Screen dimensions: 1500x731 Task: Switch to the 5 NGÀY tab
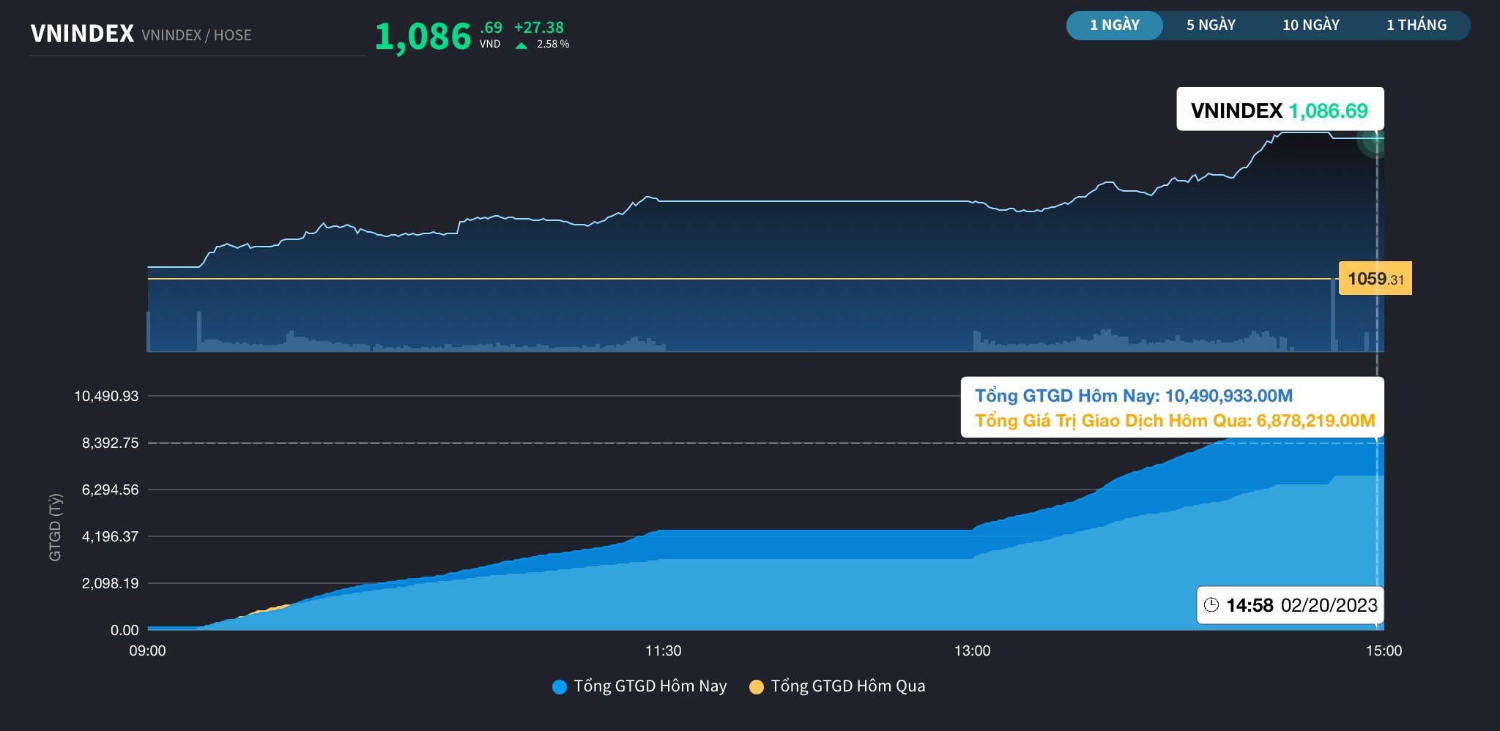1211,26
